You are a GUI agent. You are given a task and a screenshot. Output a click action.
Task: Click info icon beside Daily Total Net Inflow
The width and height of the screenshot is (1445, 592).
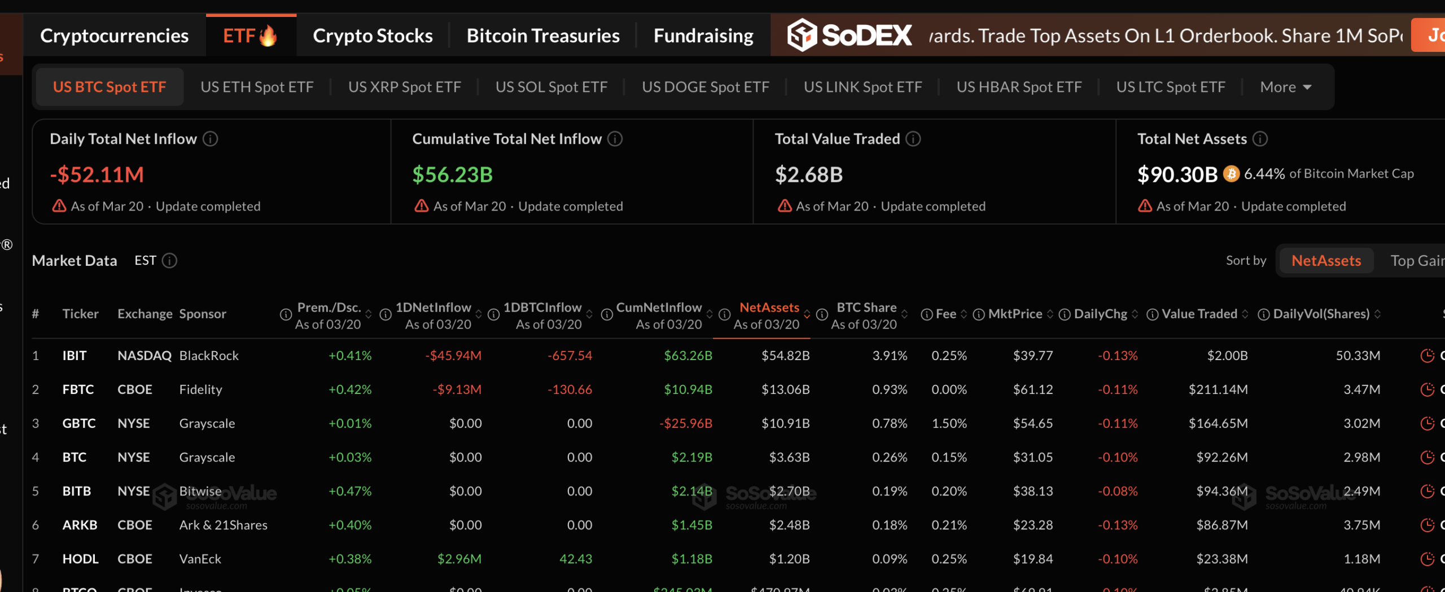point(211,139)
